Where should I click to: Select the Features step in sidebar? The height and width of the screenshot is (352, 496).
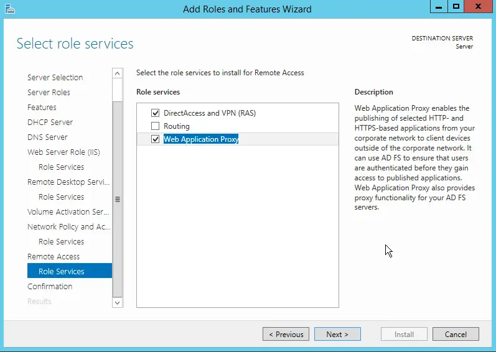click(x=42, y=108)
